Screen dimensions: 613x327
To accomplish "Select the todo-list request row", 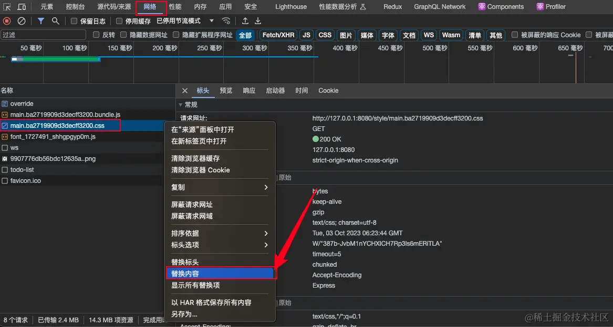I will point(82,170).
